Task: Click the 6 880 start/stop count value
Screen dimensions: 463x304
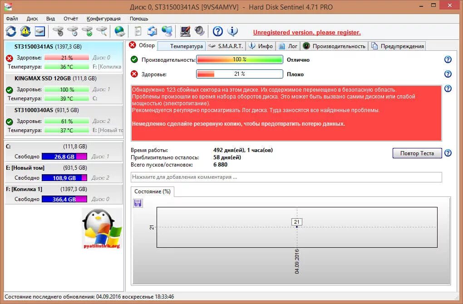Action: click(220, 165)
